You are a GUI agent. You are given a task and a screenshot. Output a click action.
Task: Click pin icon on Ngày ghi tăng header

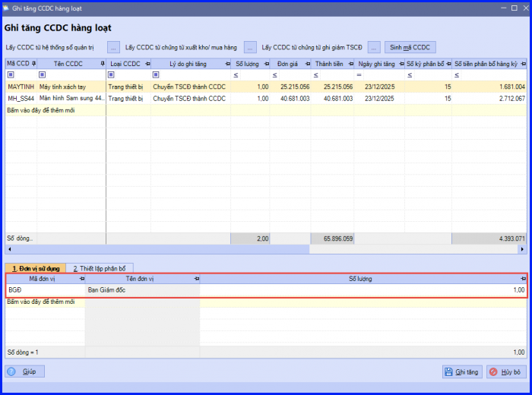click(x=400, y=63)
